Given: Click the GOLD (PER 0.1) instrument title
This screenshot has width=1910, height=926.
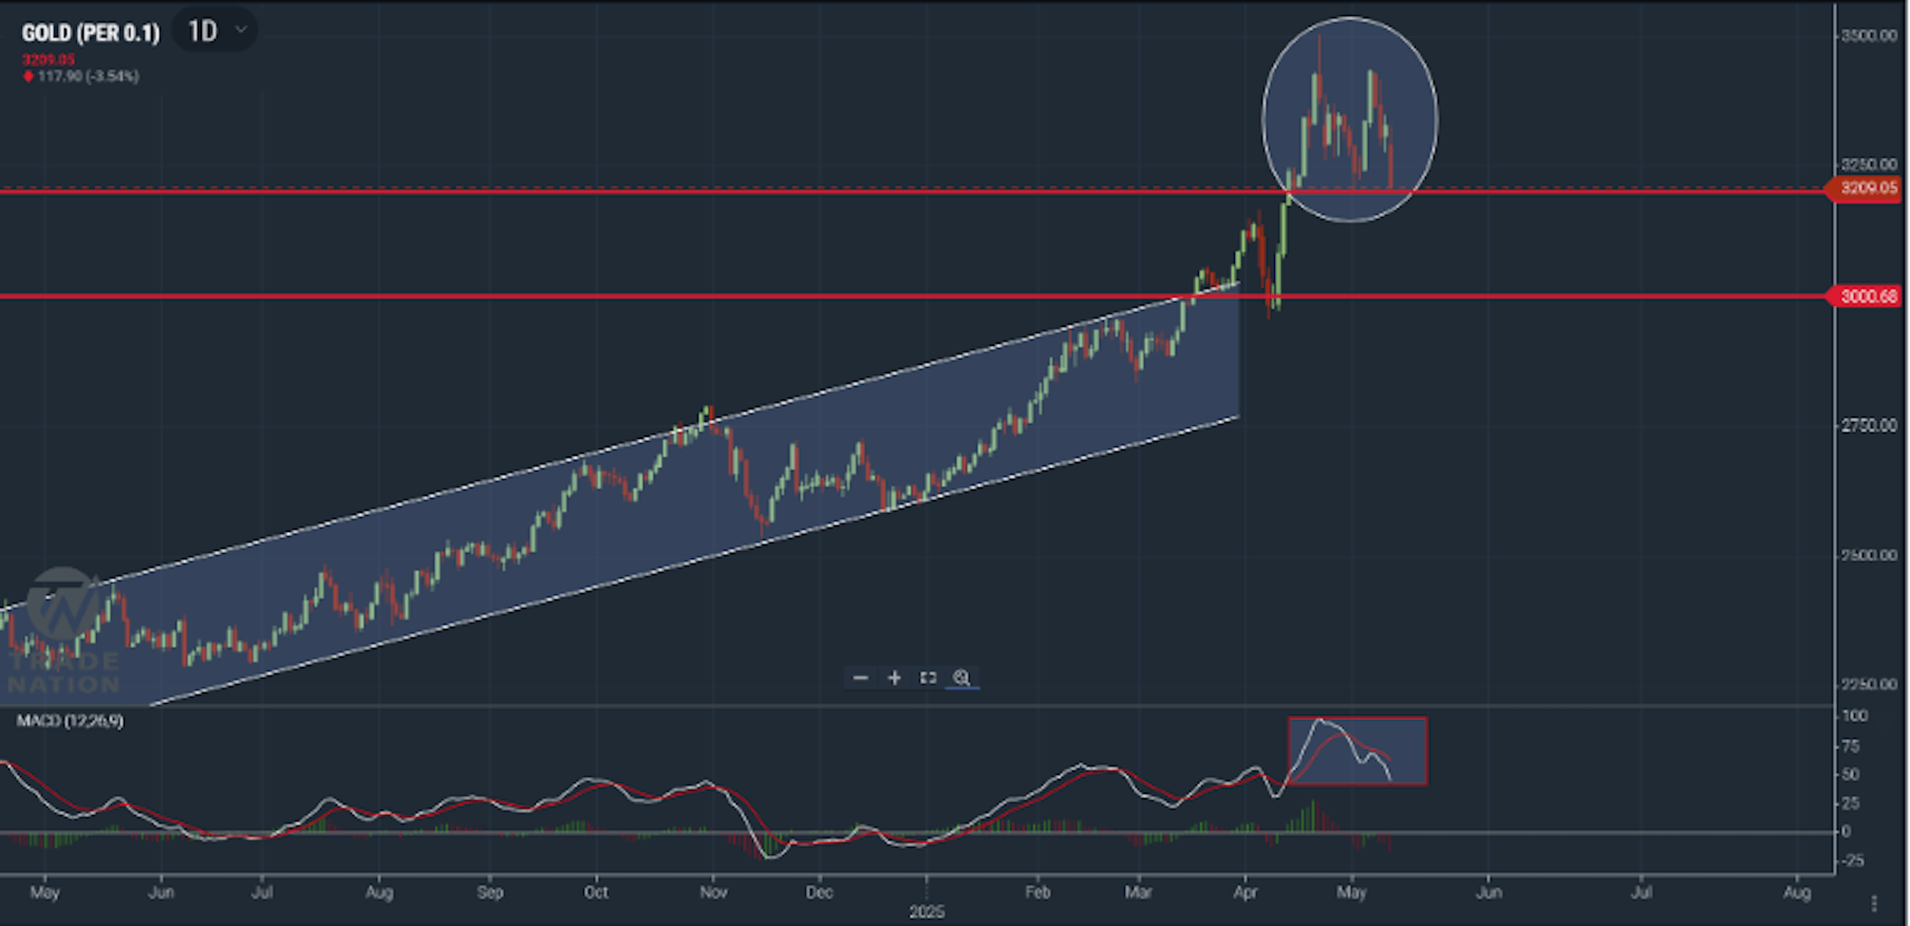Looking at the screenshot, I should 91,33.
